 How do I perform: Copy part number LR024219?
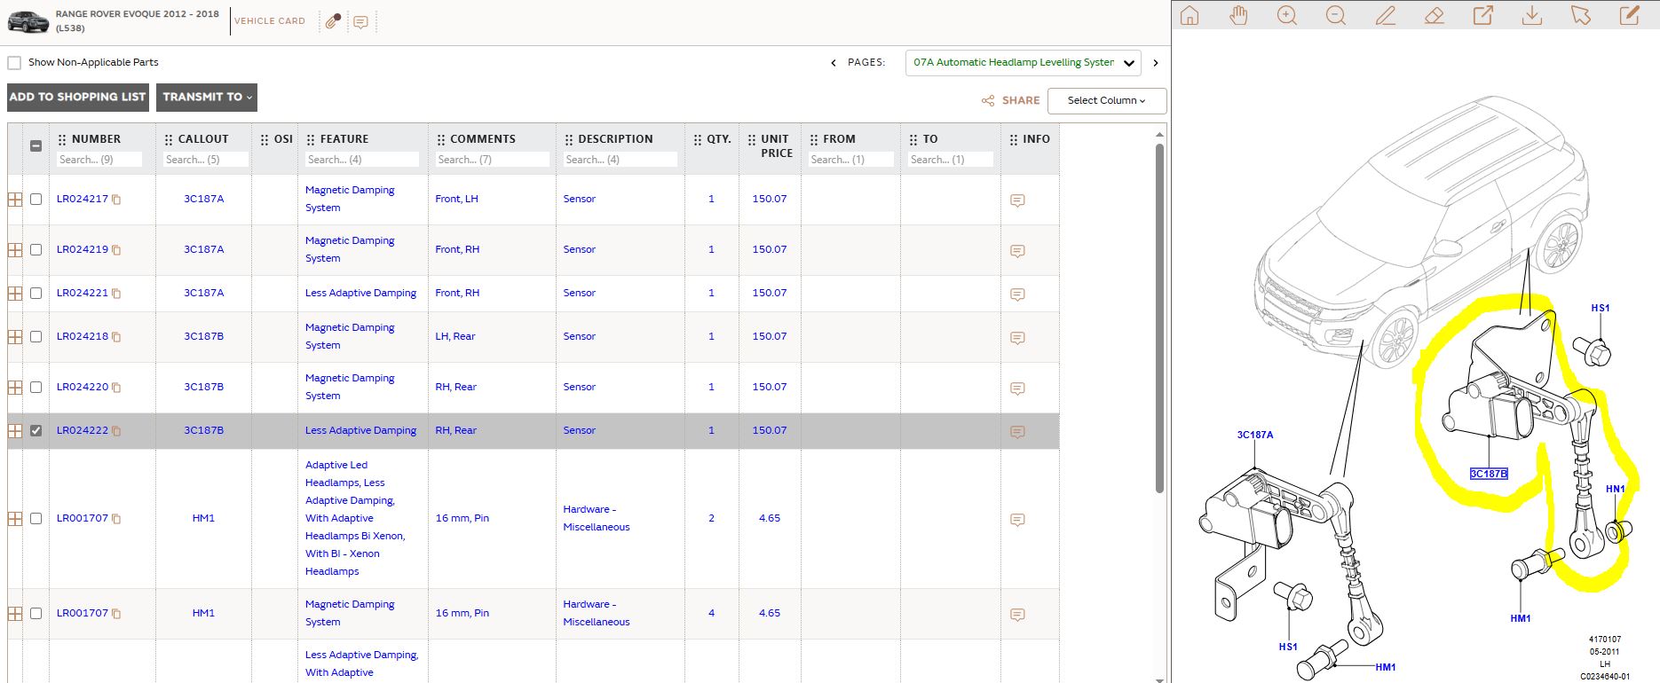click(x=116, y=250)
